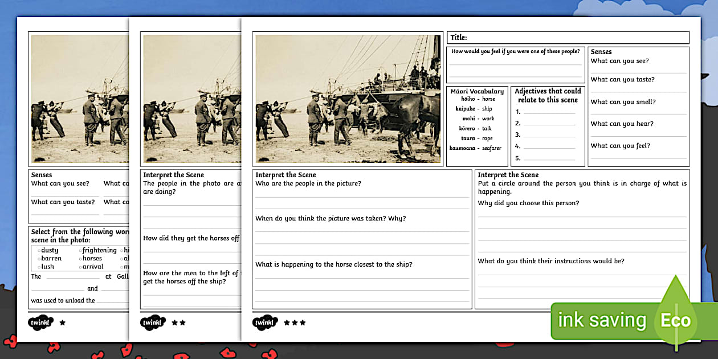Viewport: 718px width, 359px height.
Task: Select the 'horses' word option
Action: (92, 258)
